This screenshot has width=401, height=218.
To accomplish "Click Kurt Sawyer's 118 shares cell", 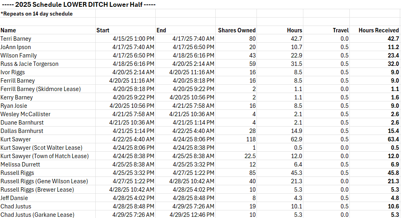I will (236, 139).
